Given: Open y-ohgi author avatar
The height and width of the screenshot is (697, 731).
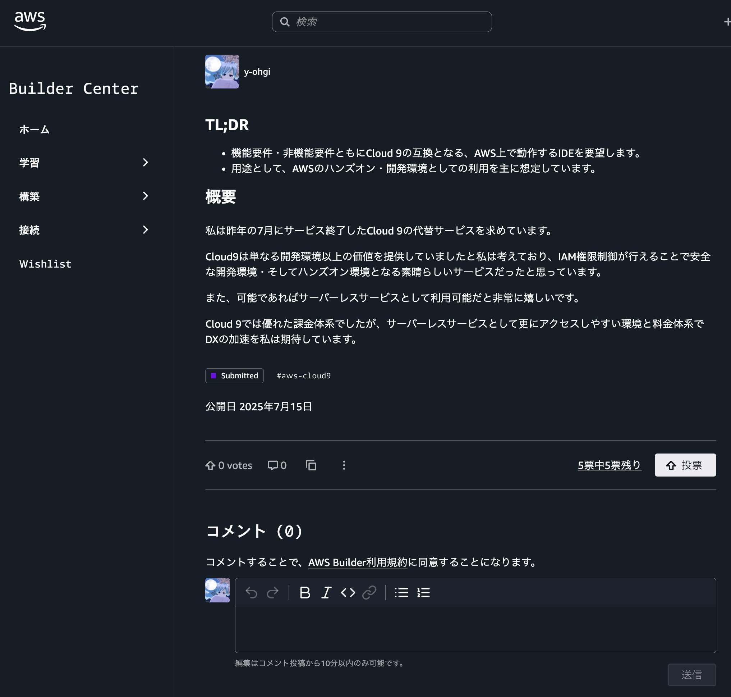Looking at the screenshot, I should point(222,71).
